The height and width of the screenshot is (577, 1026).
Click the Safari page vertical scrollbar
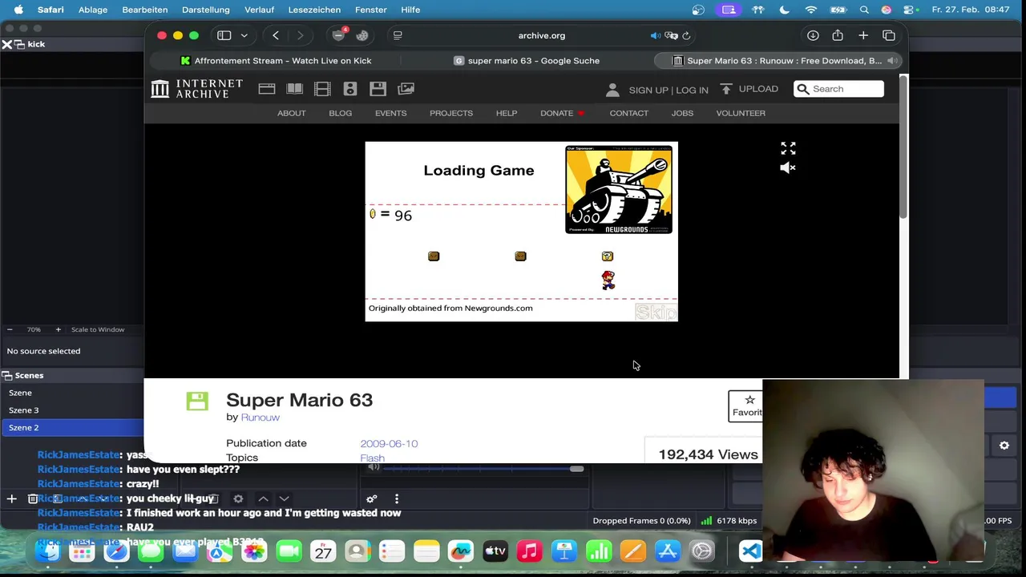click(x=903, y=147)
